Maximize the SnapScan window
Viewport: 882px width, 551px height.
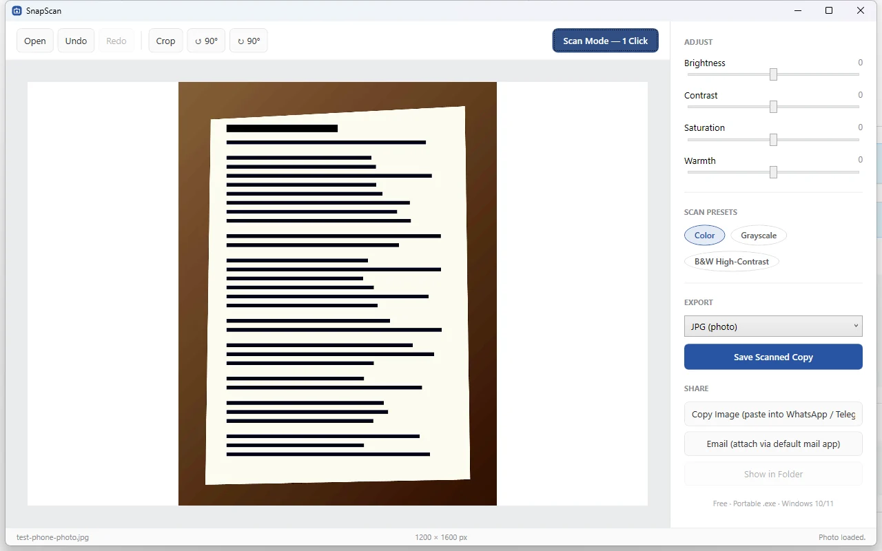point(829,10)
